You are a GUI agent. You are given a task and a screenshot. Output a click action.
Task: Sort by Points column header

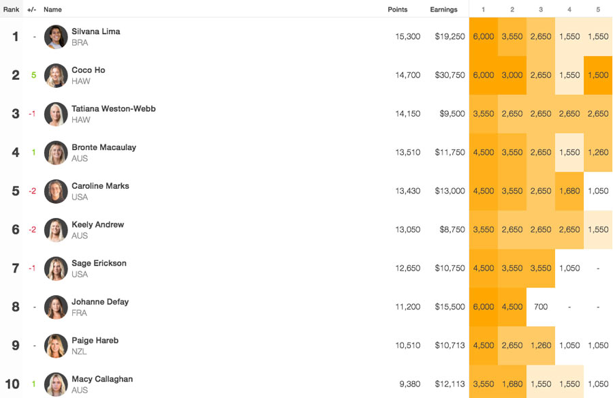(397, 10)
